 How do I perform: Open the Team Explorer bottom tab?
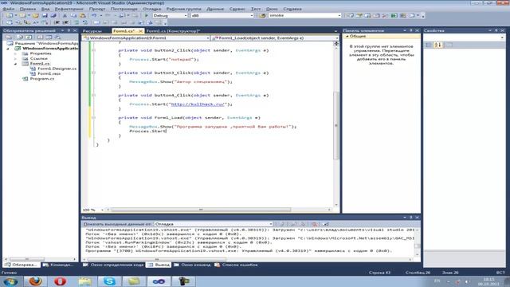pyautogui.click(x=58, y=265)
